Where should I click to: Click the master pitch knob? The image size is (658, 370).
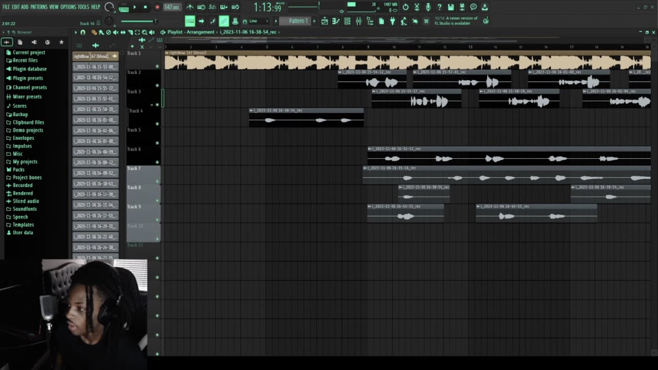pyautogui.click(x=108, y=21)
